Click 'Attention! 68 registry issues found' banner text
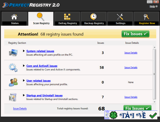The height and width of the screenshot is (122, 160). pos(51,34)
